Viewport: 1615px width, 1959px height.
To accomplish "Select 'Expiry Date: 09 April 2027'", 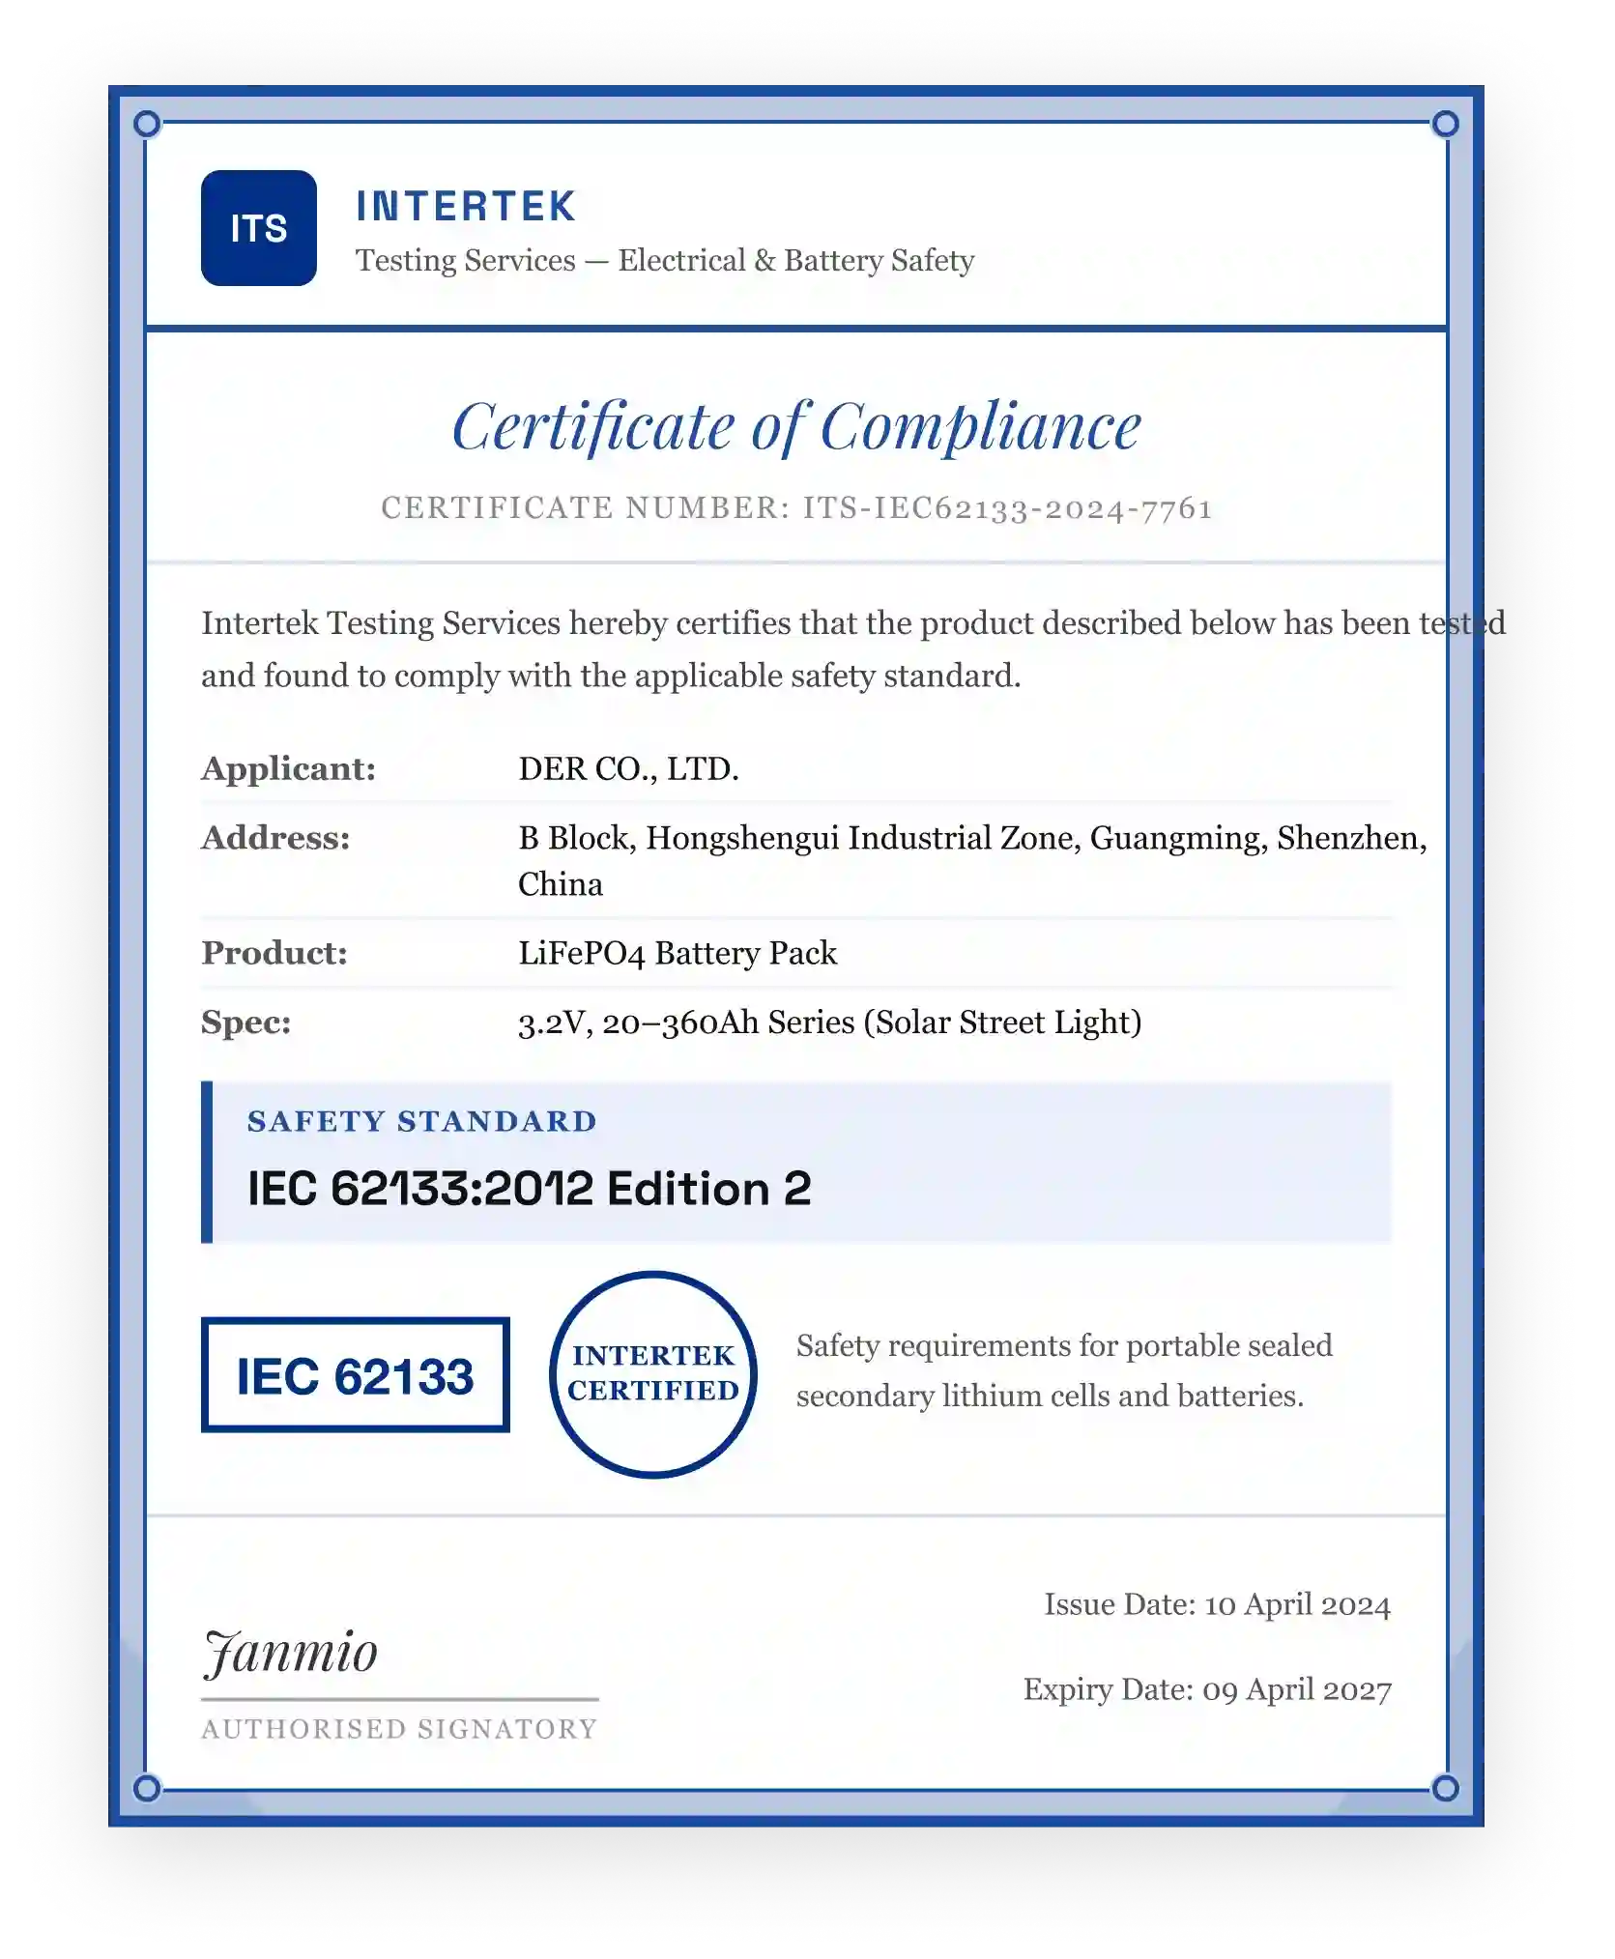I will click(1207, 1689).
